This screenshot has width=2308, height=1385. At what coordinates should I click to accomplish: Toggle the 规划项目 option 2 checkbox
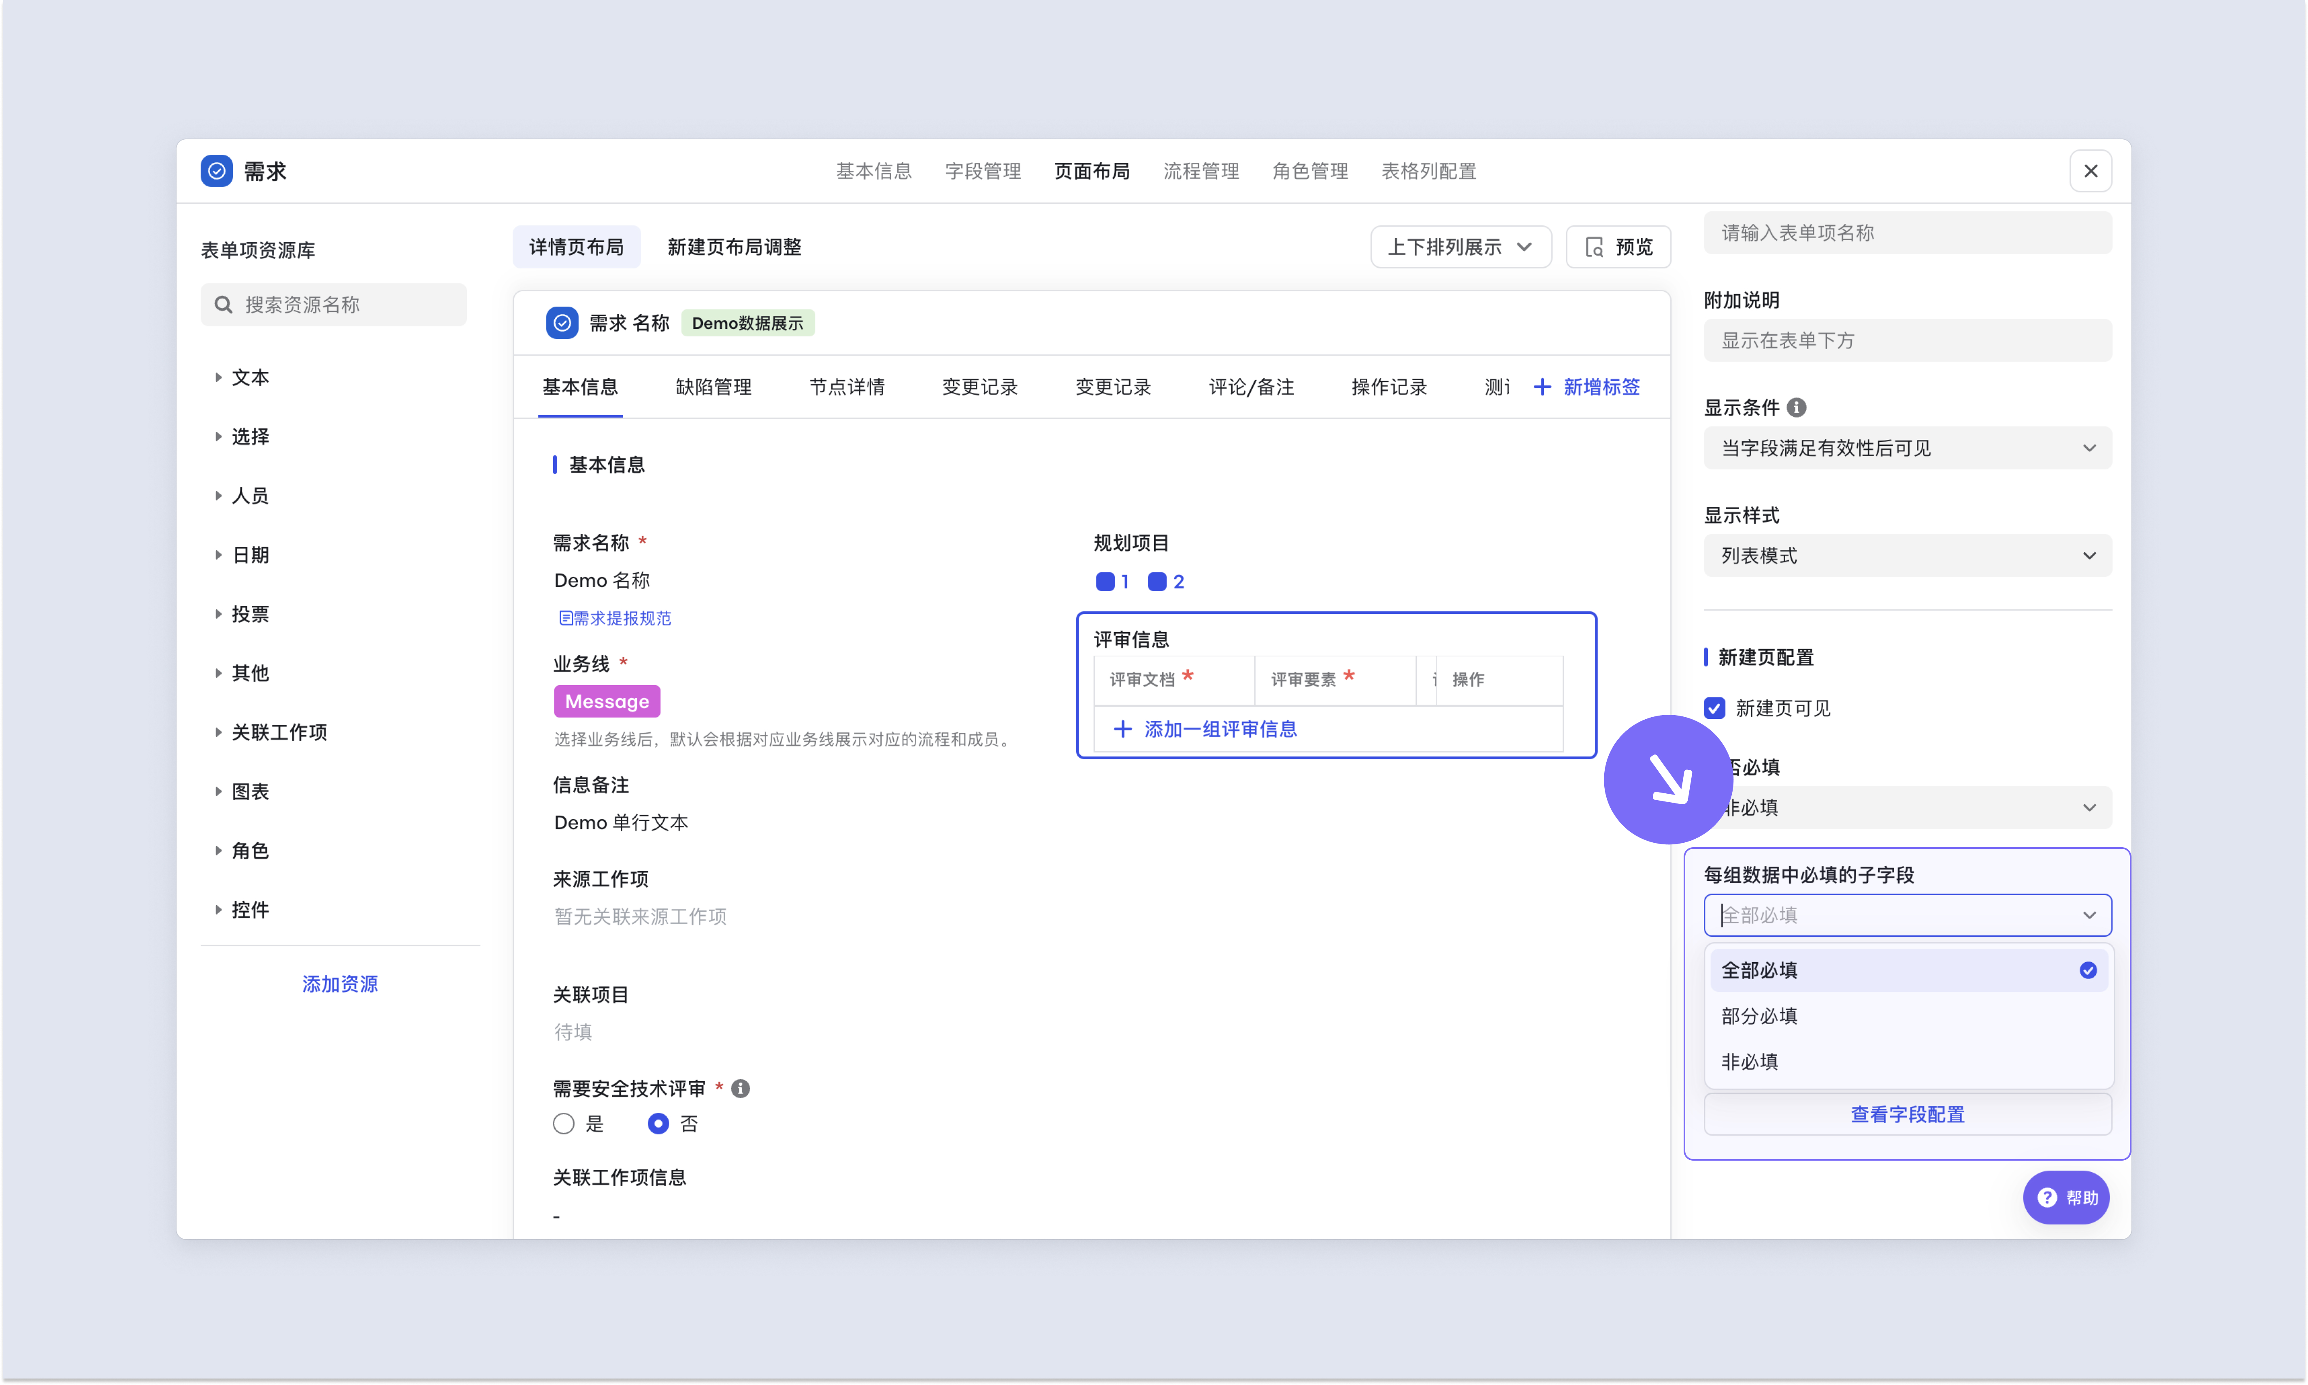(1157, 582)
